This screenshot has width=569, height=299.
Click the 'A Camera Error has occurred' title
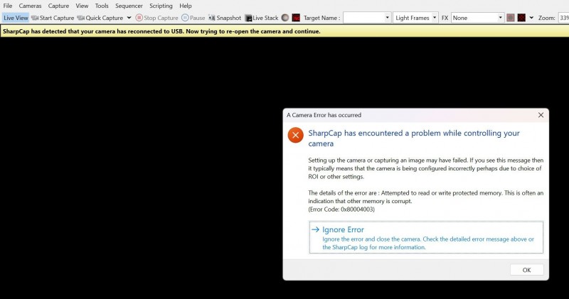click(324, 115)
